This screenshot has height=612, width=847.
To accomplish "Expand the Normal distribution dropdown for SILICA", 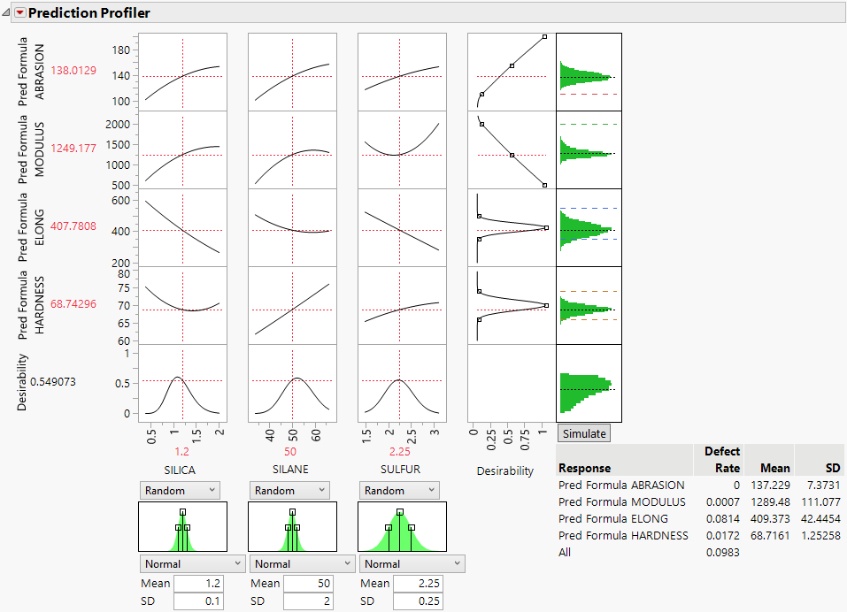I will [191, 563].
